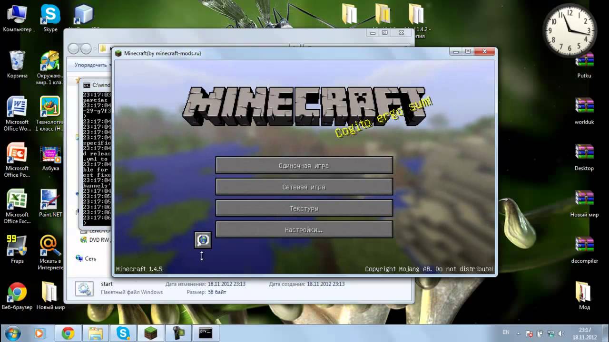Open the Упорядочить dropdown in Explorer
Viewport: 609px width, 342px height.
click(x=92, y=65)
